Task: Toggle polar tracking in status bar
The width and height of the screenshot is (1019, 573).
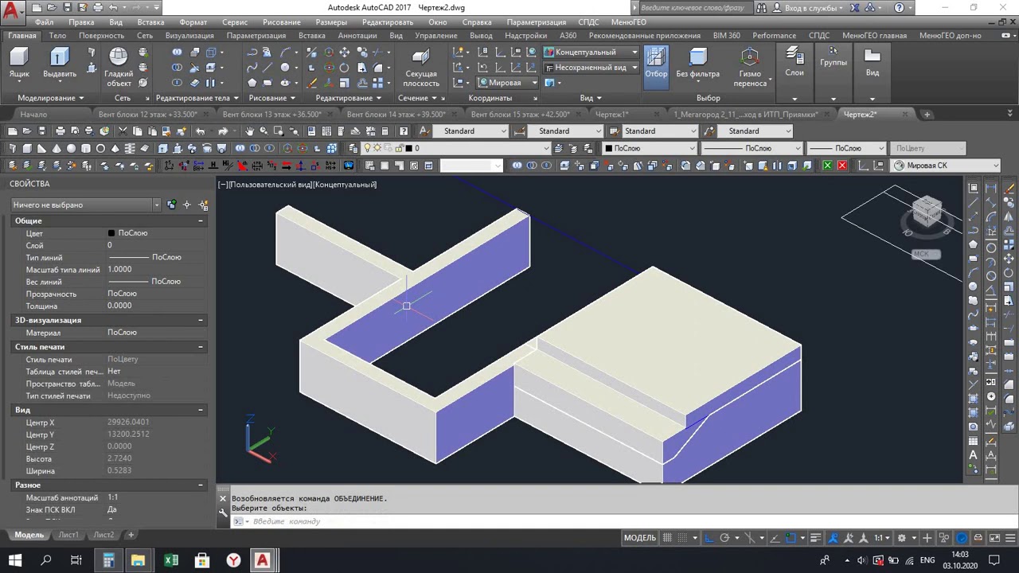Action: [x=724, y=538]
